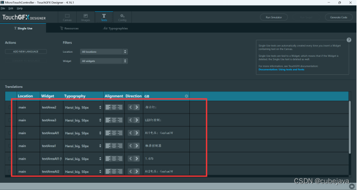Open the Config gear icon
Image resolution: width=357 pixels, height=190 pixels.
click(x=122, y=18)
